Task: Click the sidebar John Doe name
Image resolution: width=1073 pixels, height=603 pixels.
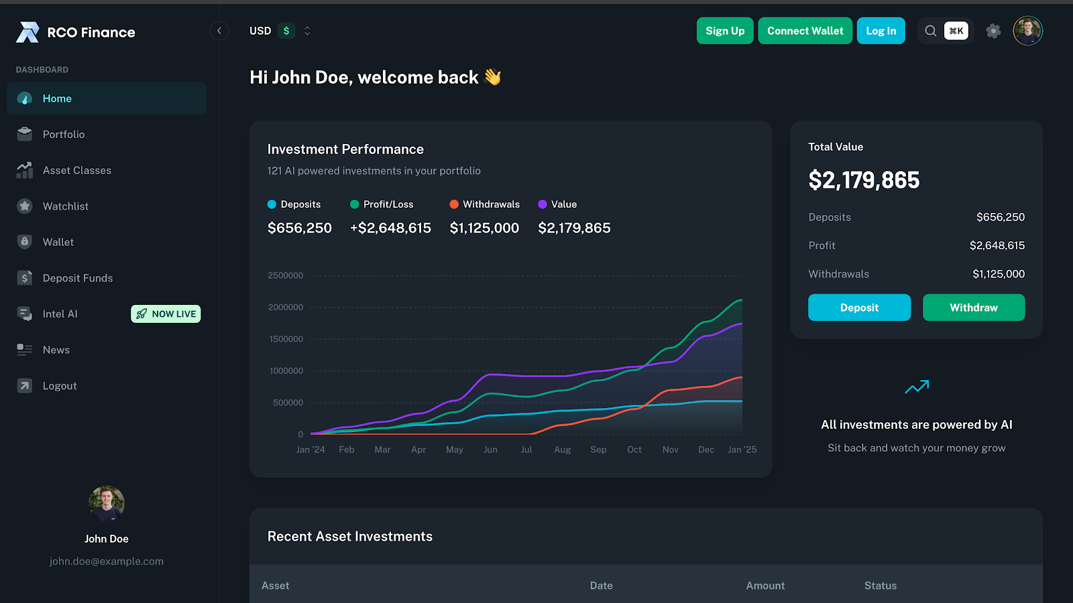Action: [107, 539]
